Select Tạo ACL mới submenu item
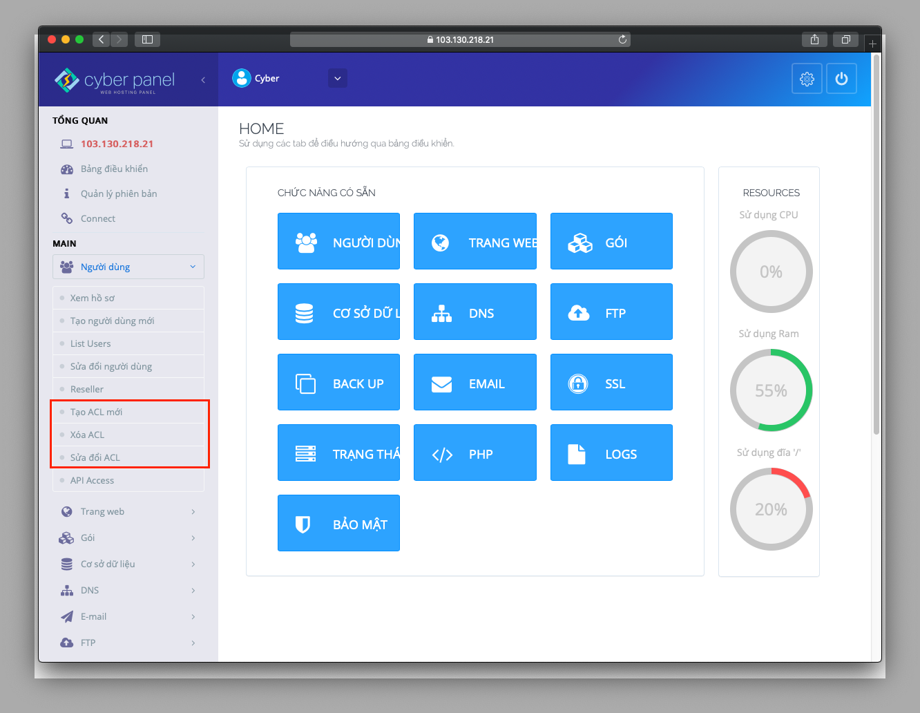Image resolution: width=920 pixels, height=713 pixels. point(128,412)
